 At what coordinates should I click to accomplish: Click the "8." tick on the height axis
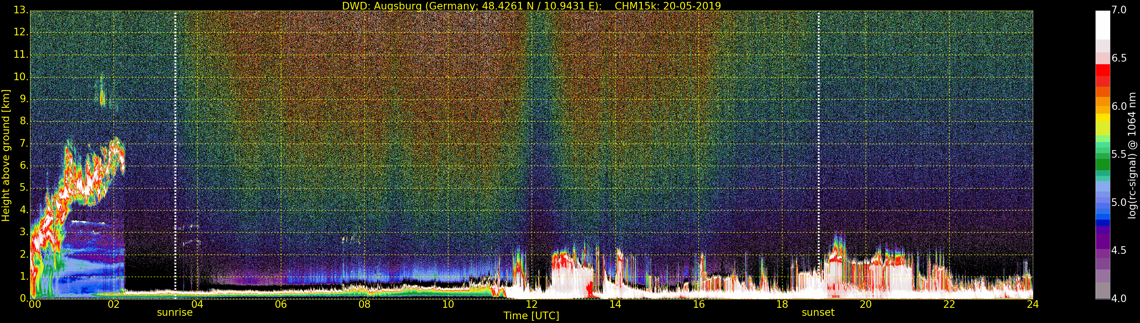[24, 121]
